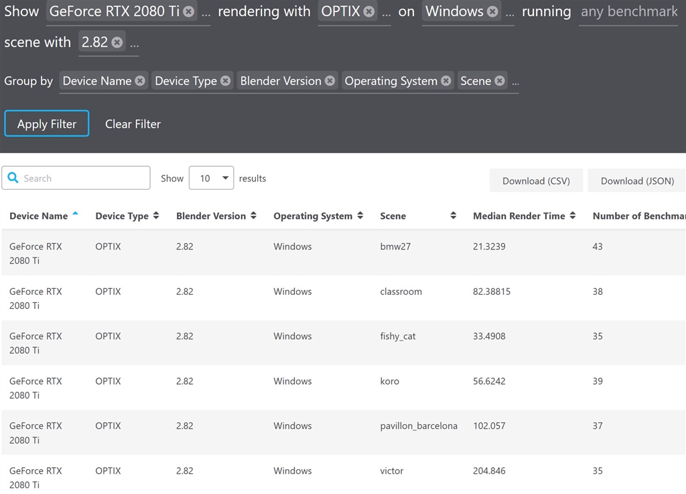Remove Device Name from Group by
The image size is (686, 494).
pos(139,81)
